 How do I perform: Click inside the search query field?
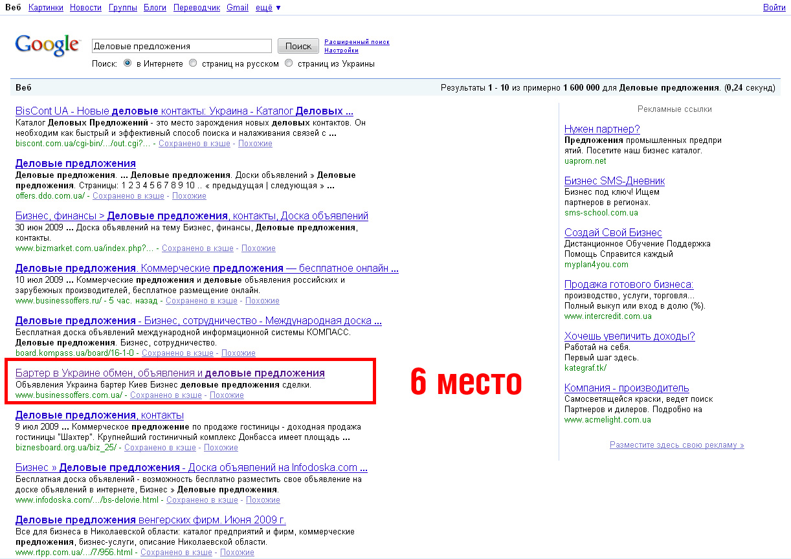coord(181,45)
